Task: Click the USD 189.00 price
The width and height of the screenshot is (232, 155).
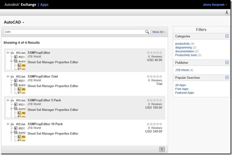Action: click(154, 108)
